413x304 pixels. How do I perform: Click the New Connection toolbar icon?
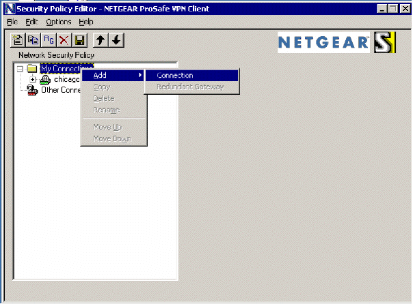click(18, 40)
